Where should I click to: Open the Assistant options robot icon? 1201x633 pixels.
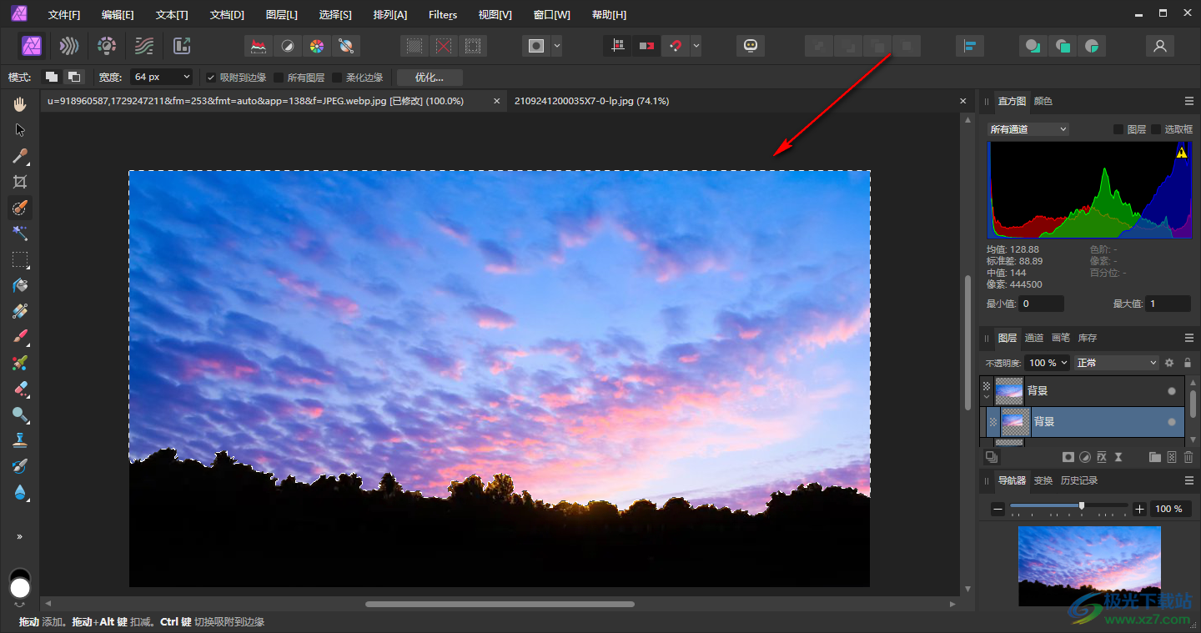coord(751,46)
